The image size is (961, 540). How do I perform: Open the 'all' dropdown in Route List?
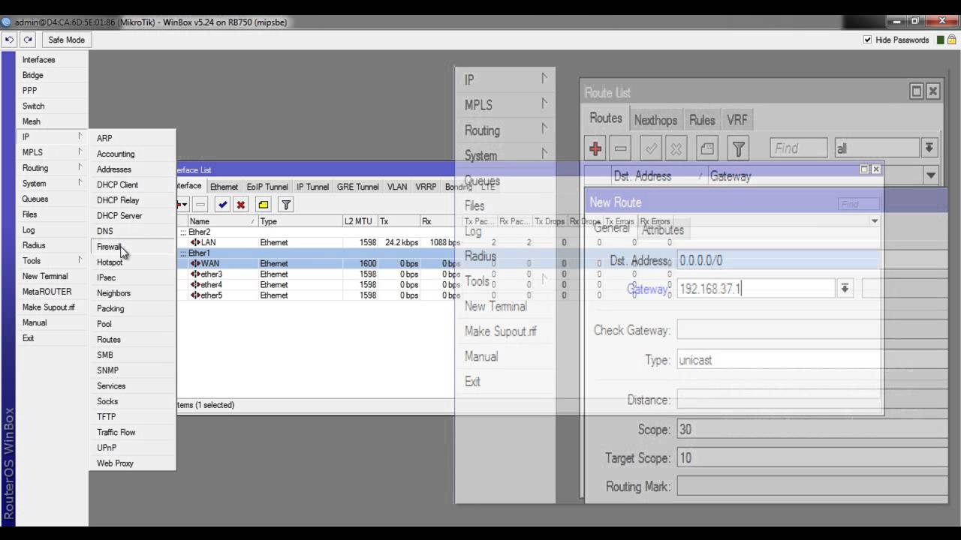tap(929, 148)
